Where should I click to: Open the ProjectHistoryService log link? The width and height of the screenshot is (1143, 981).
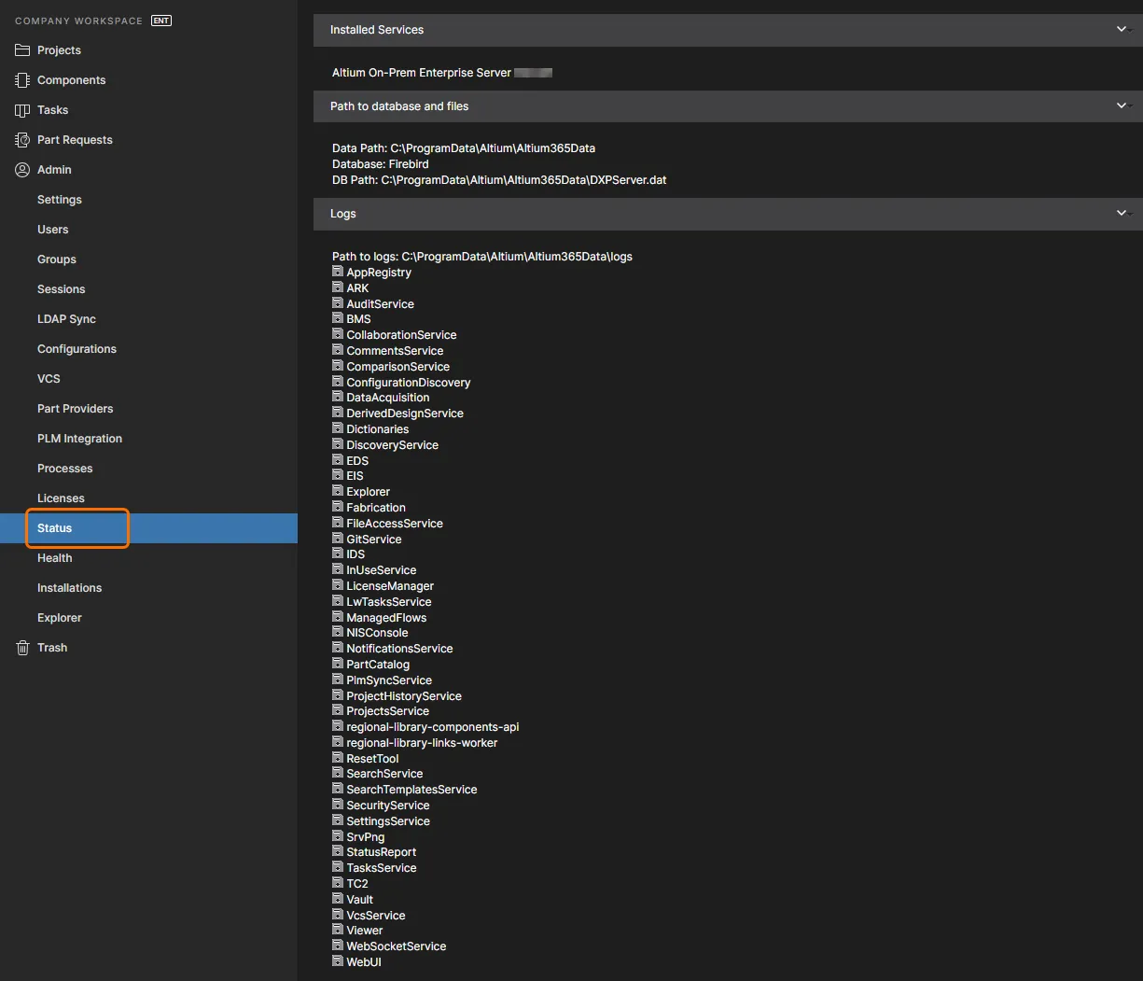(404, 696)
